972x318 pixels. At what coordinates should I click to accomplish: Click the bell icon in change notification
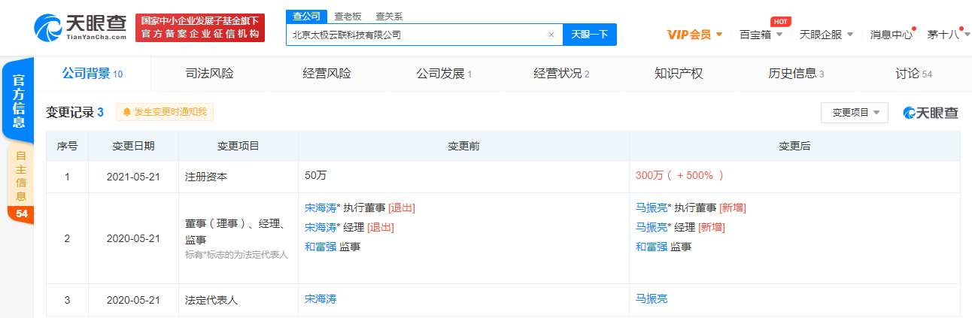126,112
